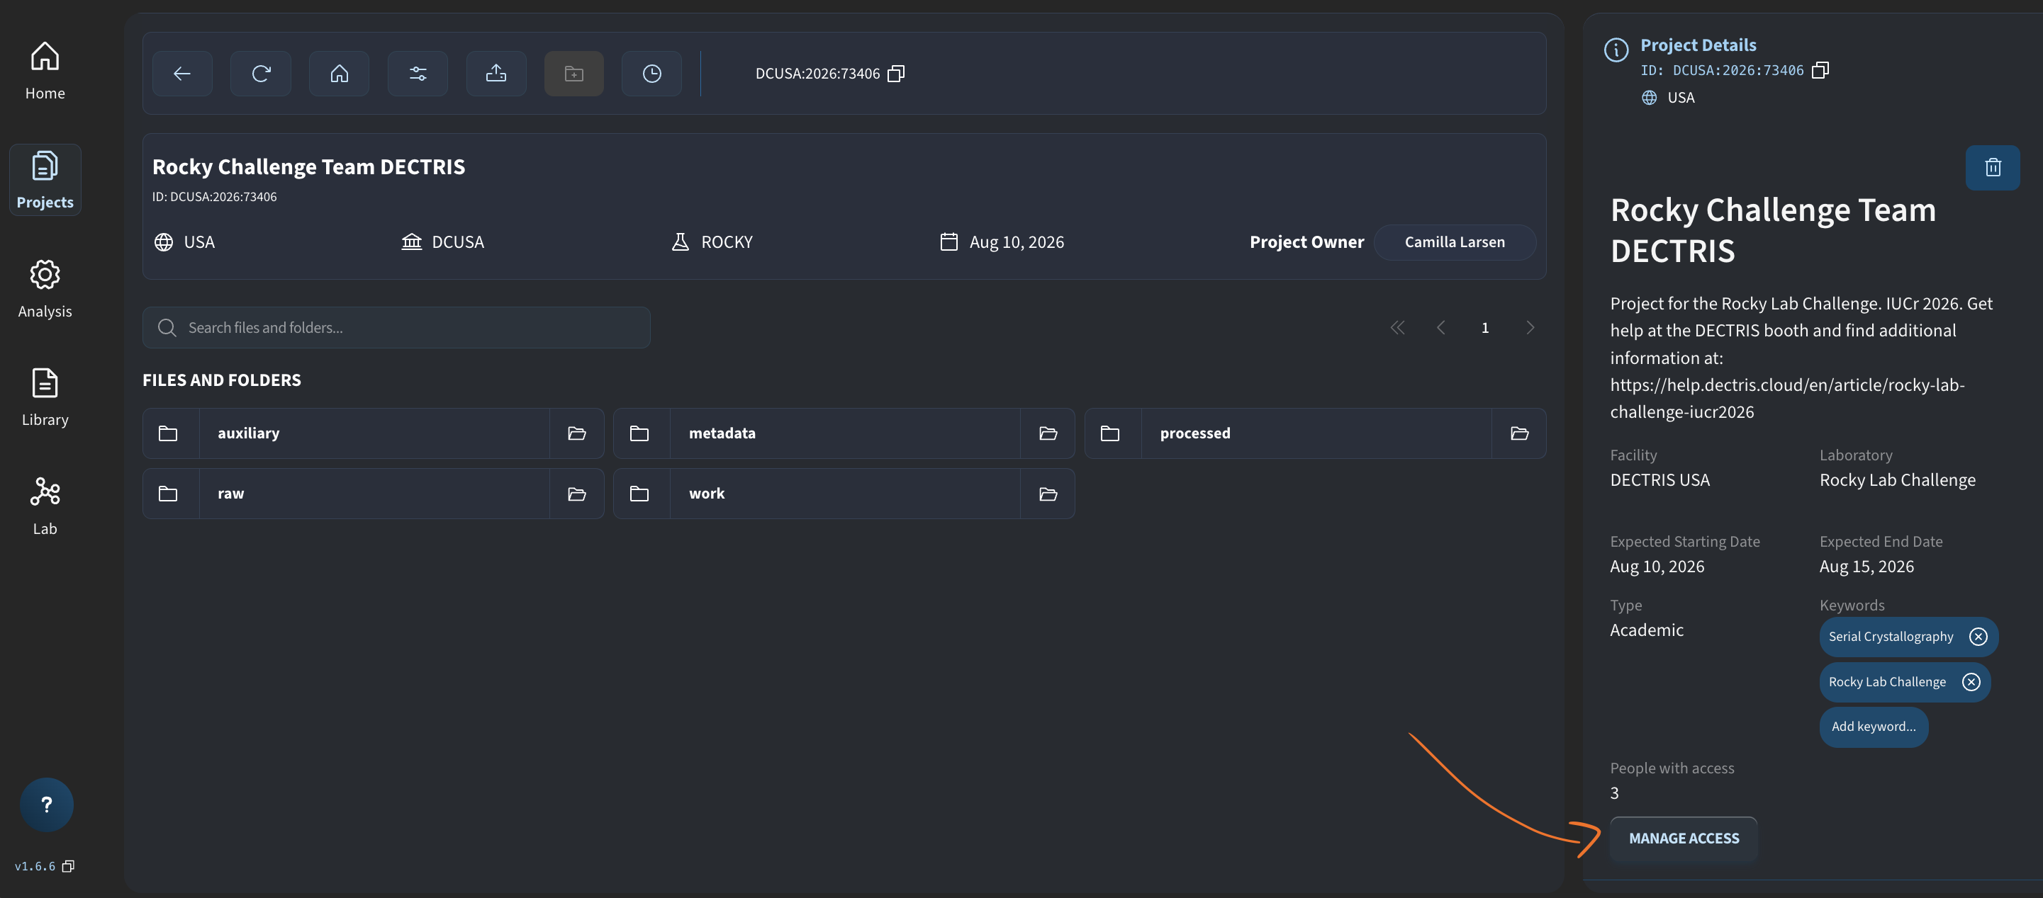Click the ROCKY laboratory label
Screen dimensions: 2043x898
coord(727,241)
